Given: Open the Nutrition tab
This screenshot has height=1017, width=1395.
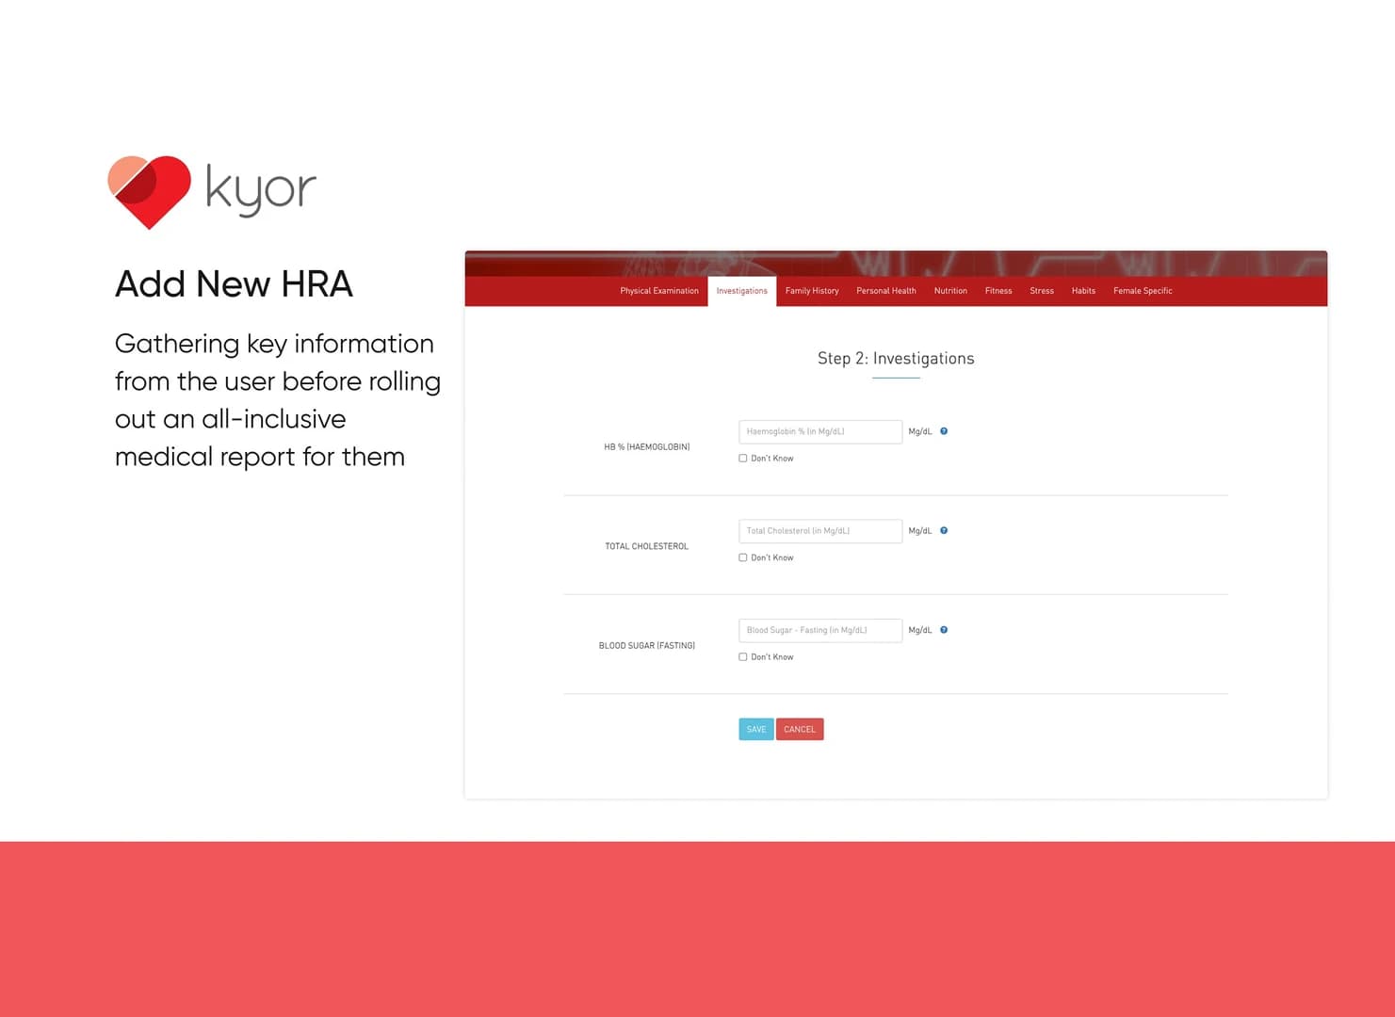Looking at the screenshot, I should (x=950, y=291).
